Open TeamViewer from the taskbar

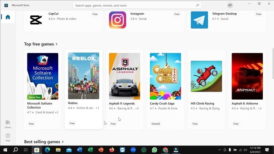pos(122,150)
